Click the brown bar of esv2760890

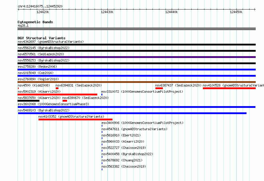coord(136,82)
